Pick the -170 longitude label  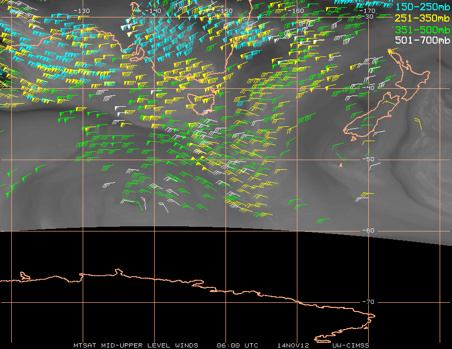tap(367, 11)
